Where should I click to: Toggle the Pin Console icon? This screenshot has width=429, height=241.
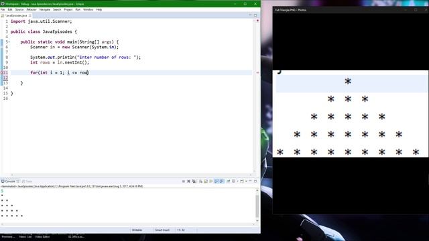(228, 181)
